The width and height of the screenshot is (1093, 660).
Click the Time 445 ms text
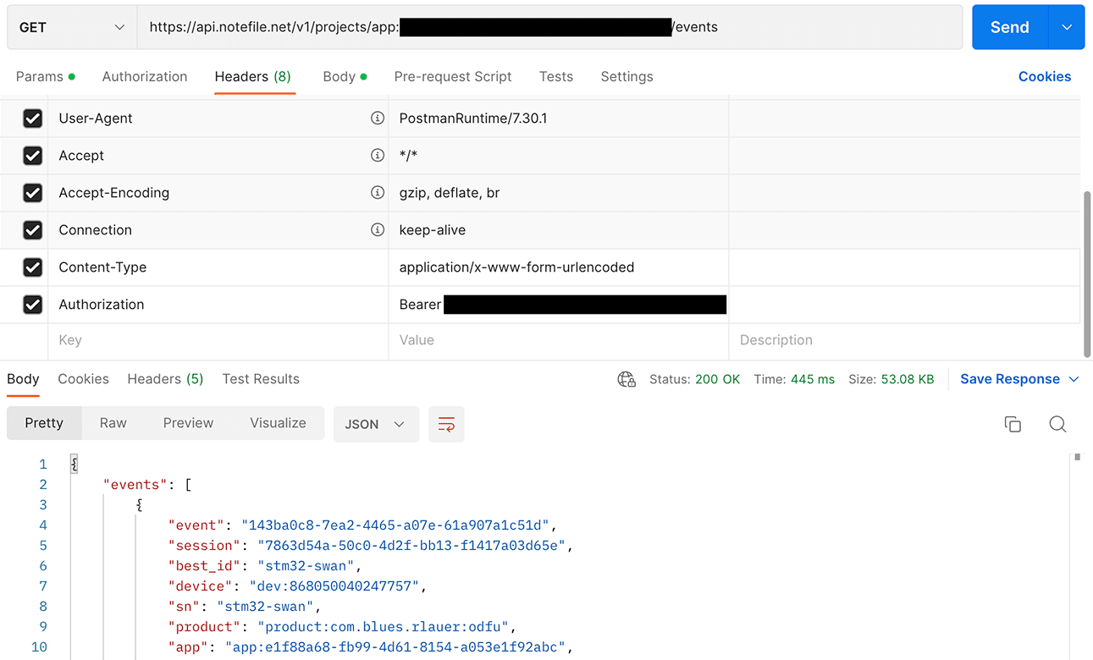click(x=794, y=379)
